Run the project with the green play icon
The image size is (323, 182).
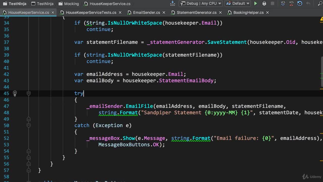click(x=256, y=4)
